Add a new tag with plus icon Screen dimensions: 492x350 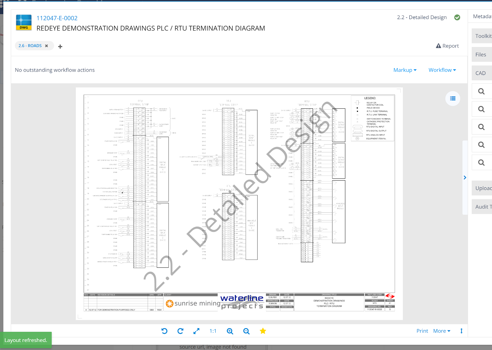pos(60,46)
